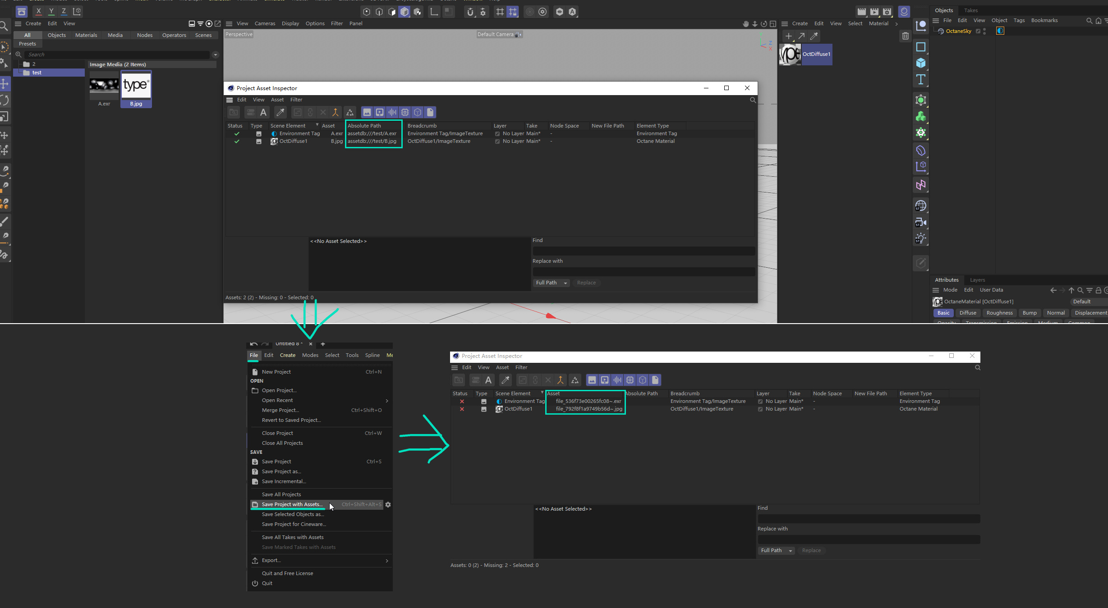Toggle audio assets filter in upper inspector
The height and width of the screenshot is (608, 1108).
tap(392, 112)
